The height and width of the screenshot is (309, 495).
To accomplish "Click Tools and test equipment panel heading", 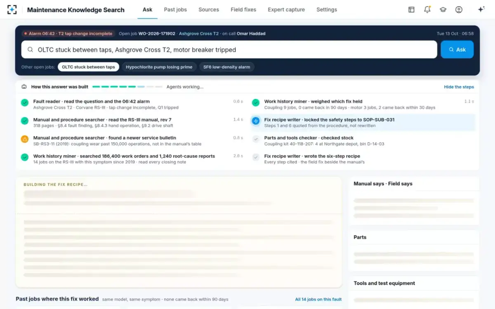I will click(384, 283).
